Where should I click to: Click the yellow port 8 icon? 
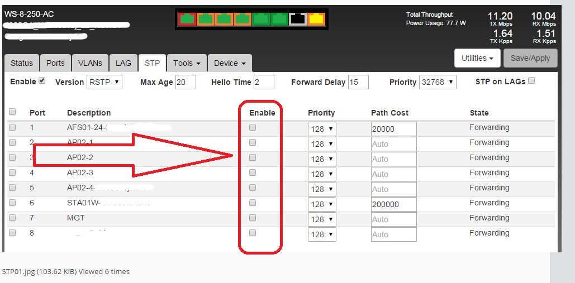(316, 19)
